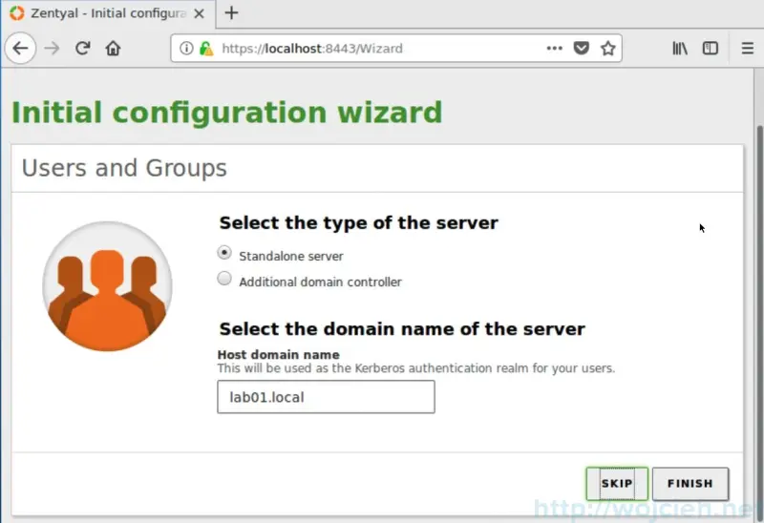This screenshot has height=523, width=764.
Task: Open the browser home page
Action: [x=113, y=49]
